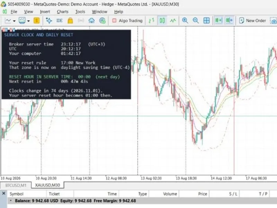Switch to the BTCUSD,M1 chart tab
277x208 pixels.
coord(16,185)
